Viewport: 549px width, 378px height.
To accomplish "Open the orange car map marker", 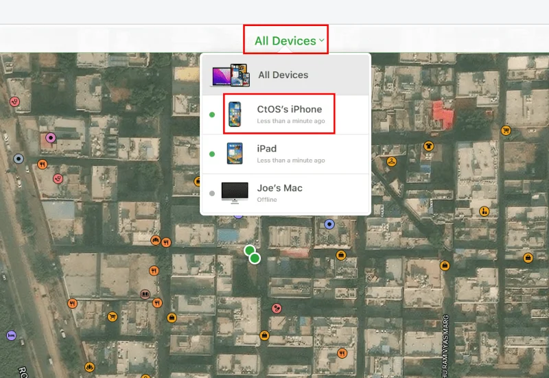I will point(156,240).
